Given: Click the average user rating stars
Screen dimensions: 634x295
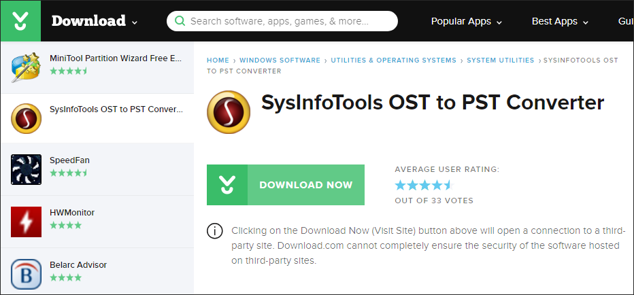Looking at the screenshot, I should click(x=424, y=186).
